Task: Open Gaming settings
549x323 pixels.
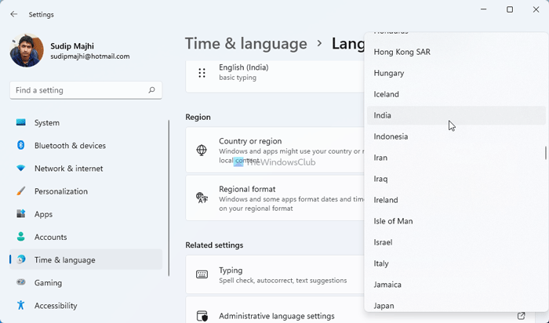Action: (48, 283)
